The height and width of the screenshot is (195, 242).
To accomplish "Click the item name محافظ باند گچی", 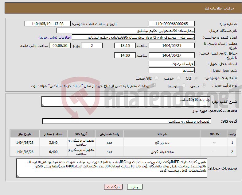I will point(162,152).
